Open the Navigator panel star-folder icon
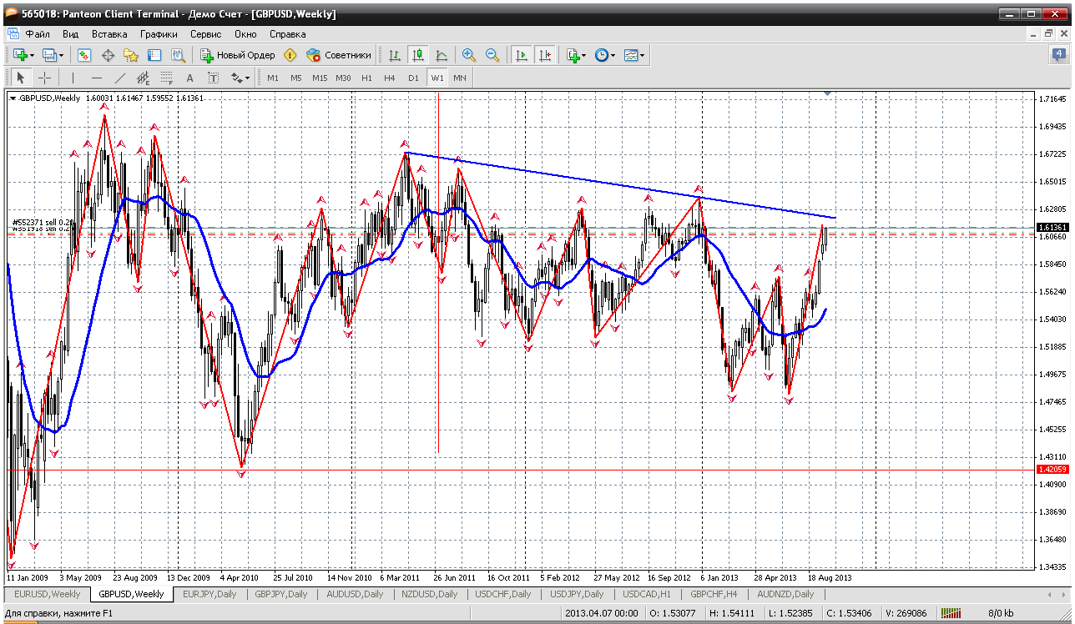The width and height of the screenshot is (1075, 624). click(131, 55)
